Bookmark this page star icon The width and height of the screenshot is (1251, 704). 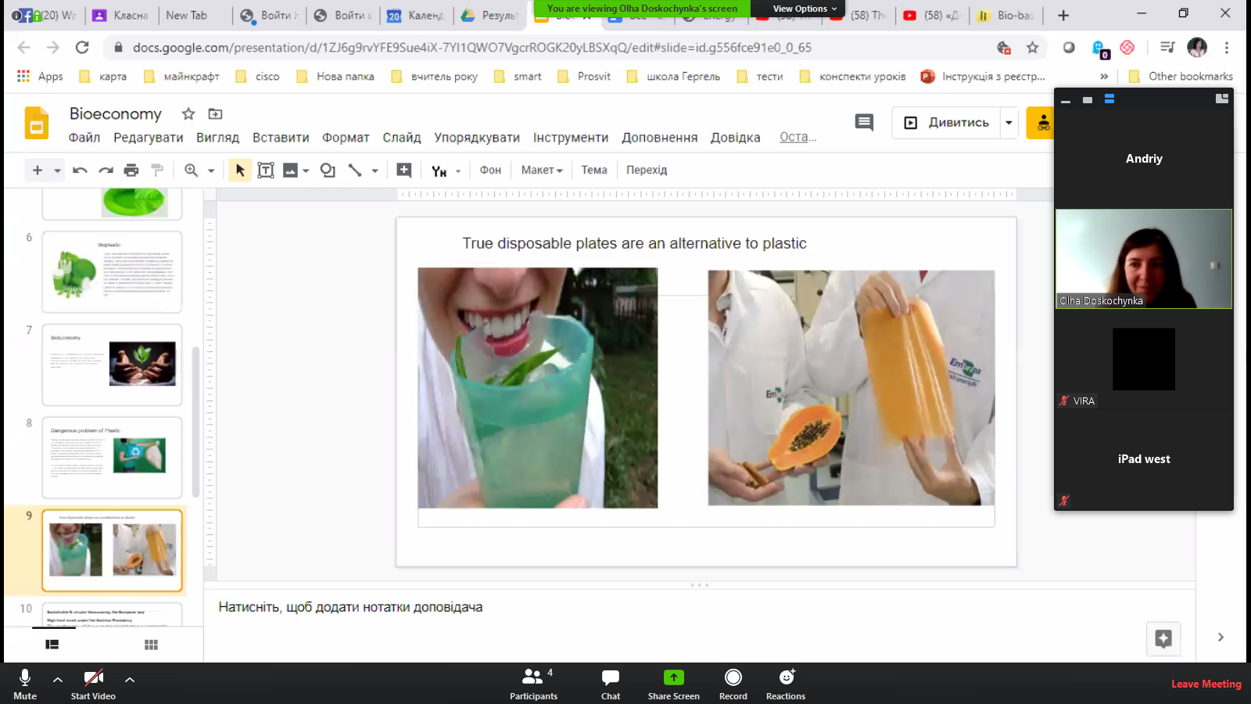(1032, 48)
